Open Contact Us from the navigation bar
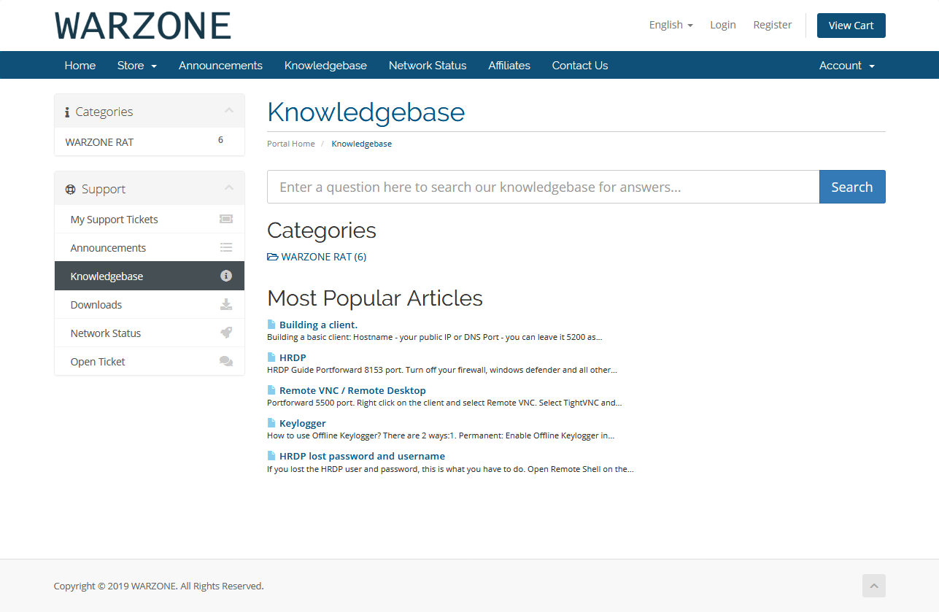Viewport: 939px width, 612px height. coord(579,66)
